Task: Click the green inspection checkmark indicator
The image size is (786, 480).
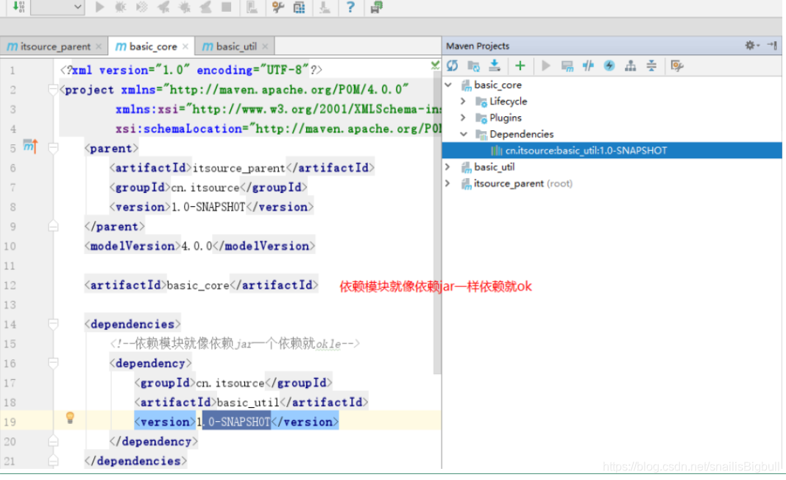Action: point(435,66)
